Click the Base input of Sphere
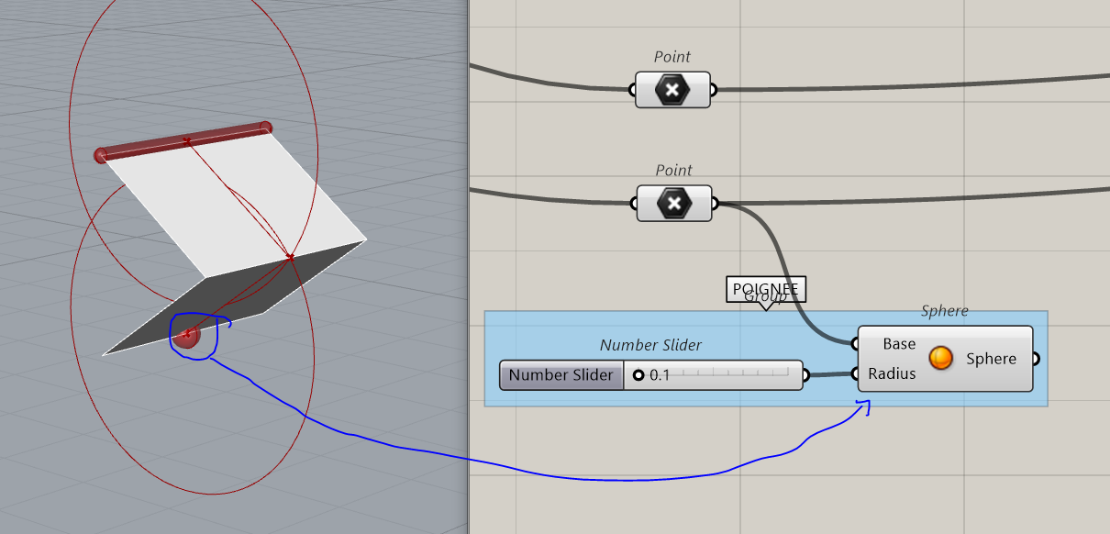Screen dimensions: 1110x534 [x=898, y=344]
